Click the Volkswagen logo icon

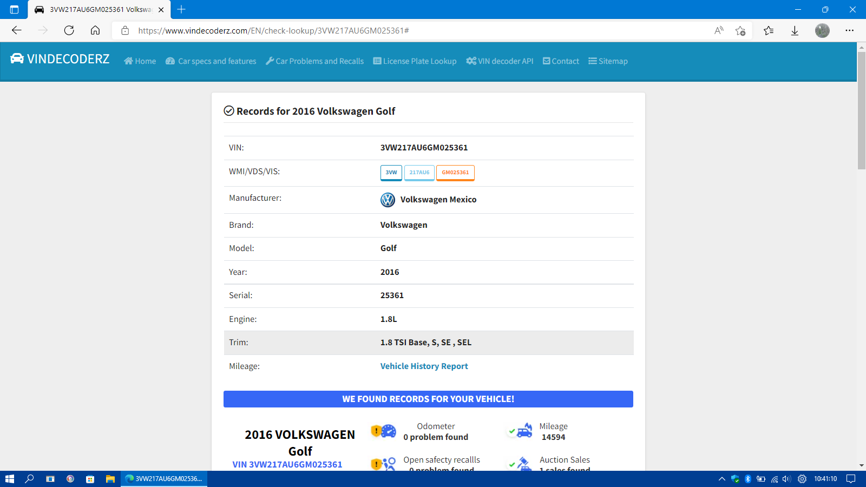point(388,200)
